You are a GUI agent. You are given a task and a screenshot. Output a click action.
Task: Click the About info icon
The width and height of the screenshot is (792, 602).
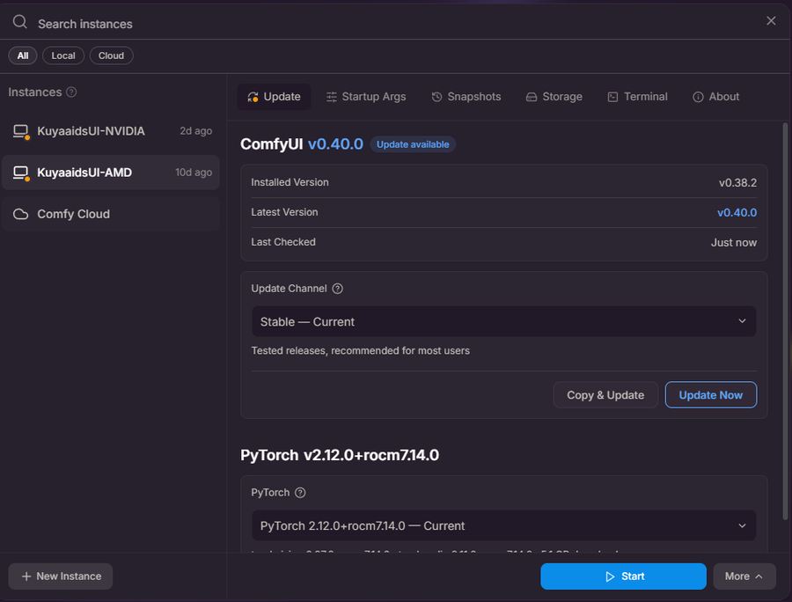(x=698, y=97)
